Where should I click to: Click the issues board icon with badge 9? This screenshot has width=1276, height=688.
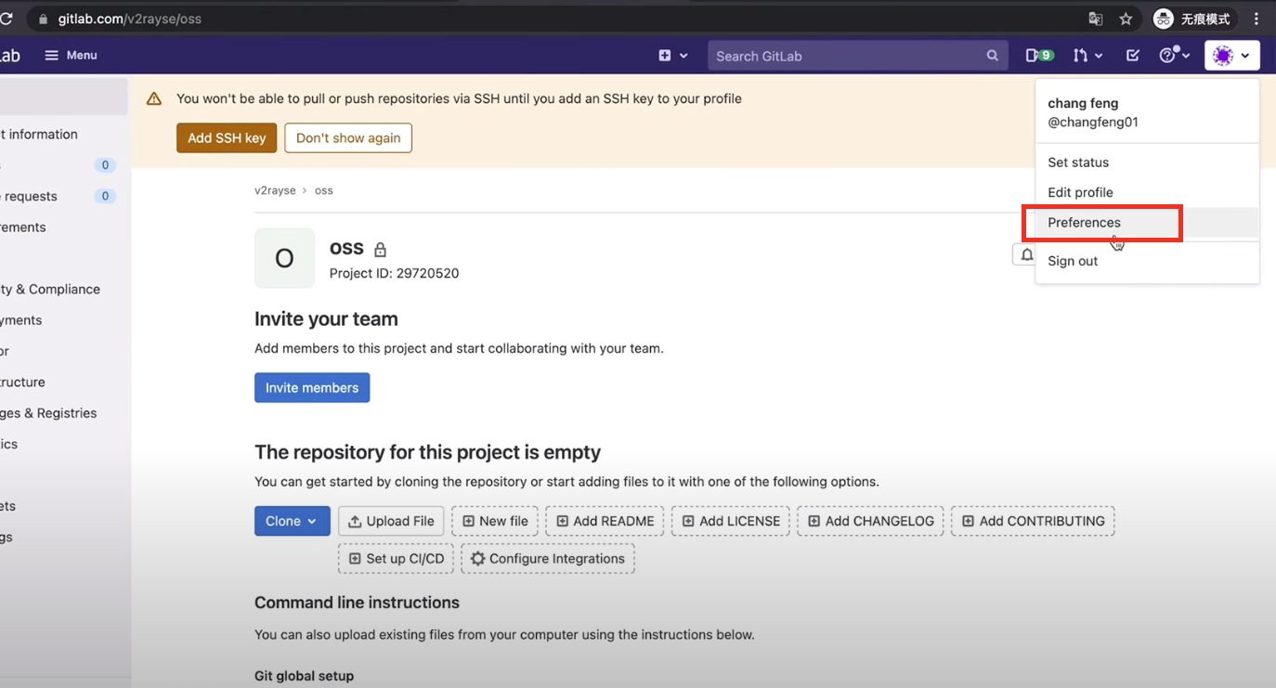(x=1039, y=56)
